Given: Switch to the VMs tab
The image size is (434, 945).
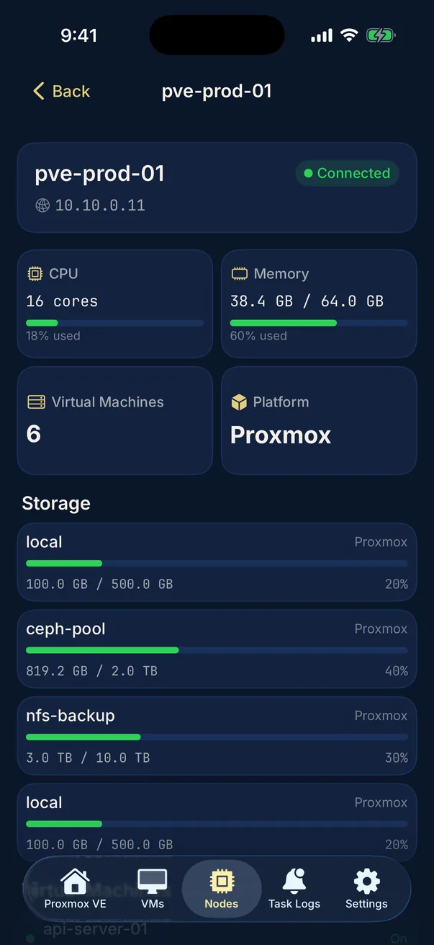Looking at the screenshot, I should pyautogui.click(x=153, y=889).
